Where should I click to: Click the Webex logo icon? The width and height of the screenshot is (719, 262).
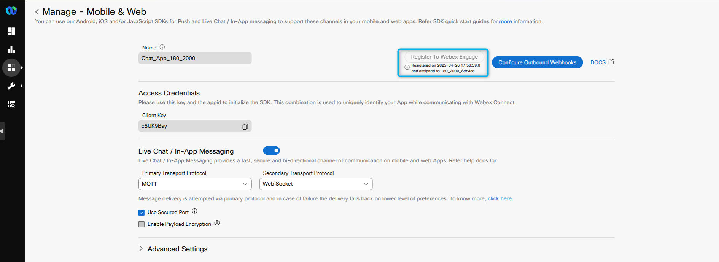tap(11, 11)
